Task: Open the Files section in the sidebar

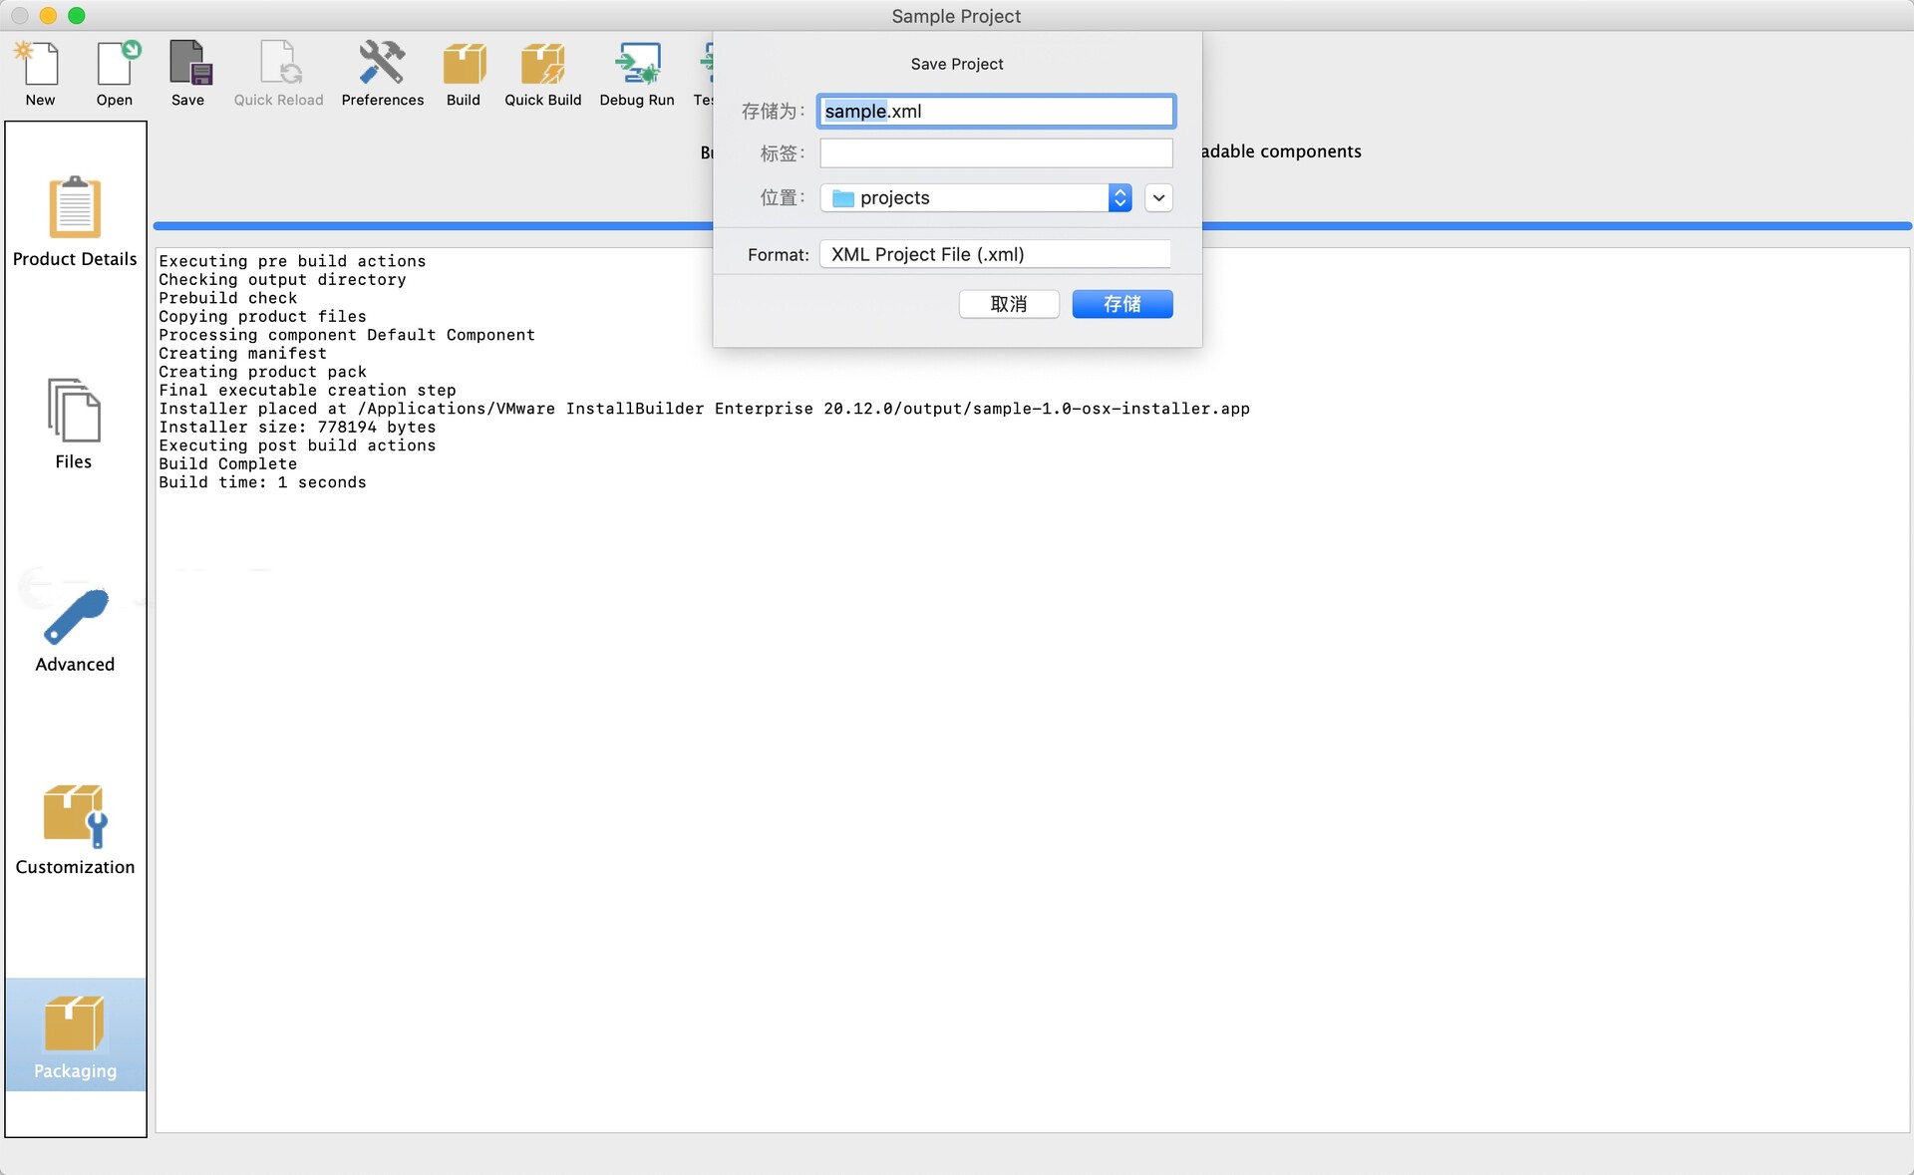Action: 74,424
